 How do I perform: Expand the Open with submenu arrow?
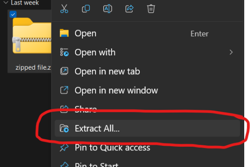pos(231,52)
